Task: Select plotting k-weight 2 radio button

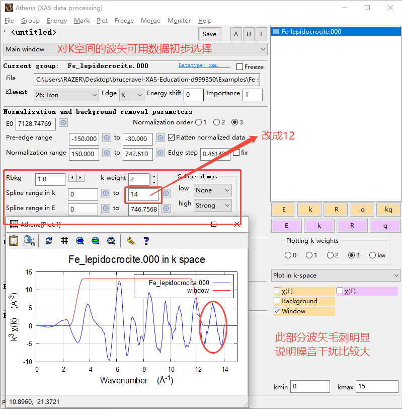Action: pyautogui.click(x=330, y=255)
